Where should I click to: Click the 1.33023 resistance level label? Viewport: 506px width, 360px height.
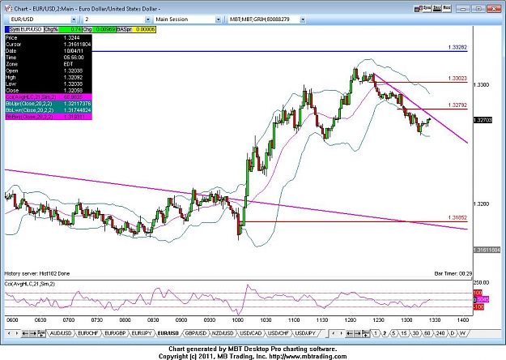[457, 78]
